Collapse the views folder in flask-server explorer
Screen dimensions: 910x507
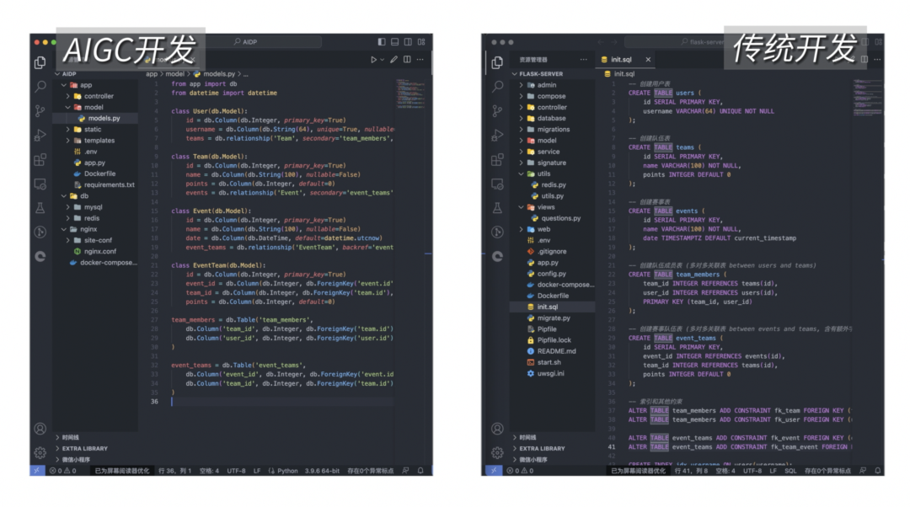pos(522,207)
